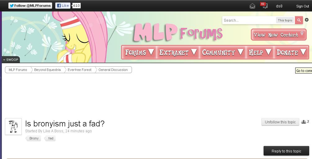The image size is (312, 159).
Task: Click the General Discussion breadcrumb
Action: pyautogui.click(x=113, y=70)
